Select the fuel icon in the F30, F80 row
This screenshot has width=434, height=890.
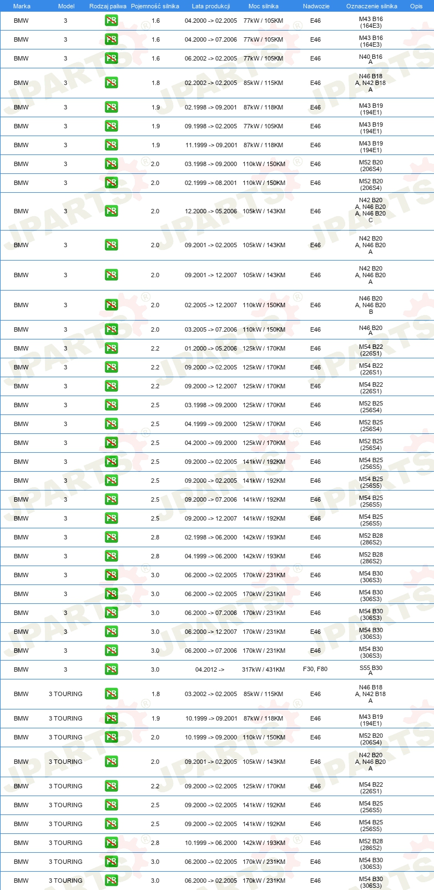[111, 669]
